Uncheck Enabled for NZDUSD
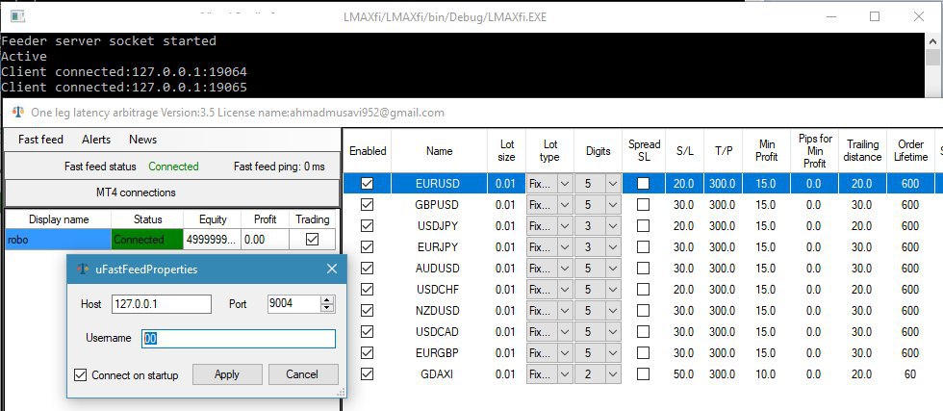Viewport: 943px width, 411px height. pos(367,311)
